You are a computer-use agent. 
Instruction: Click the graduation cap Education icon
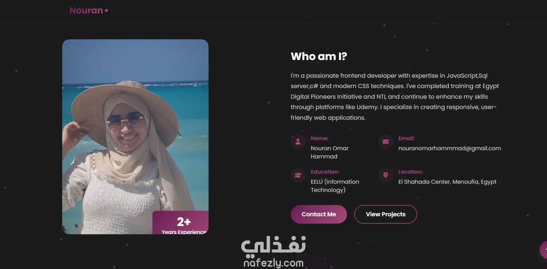coord(298,175)
